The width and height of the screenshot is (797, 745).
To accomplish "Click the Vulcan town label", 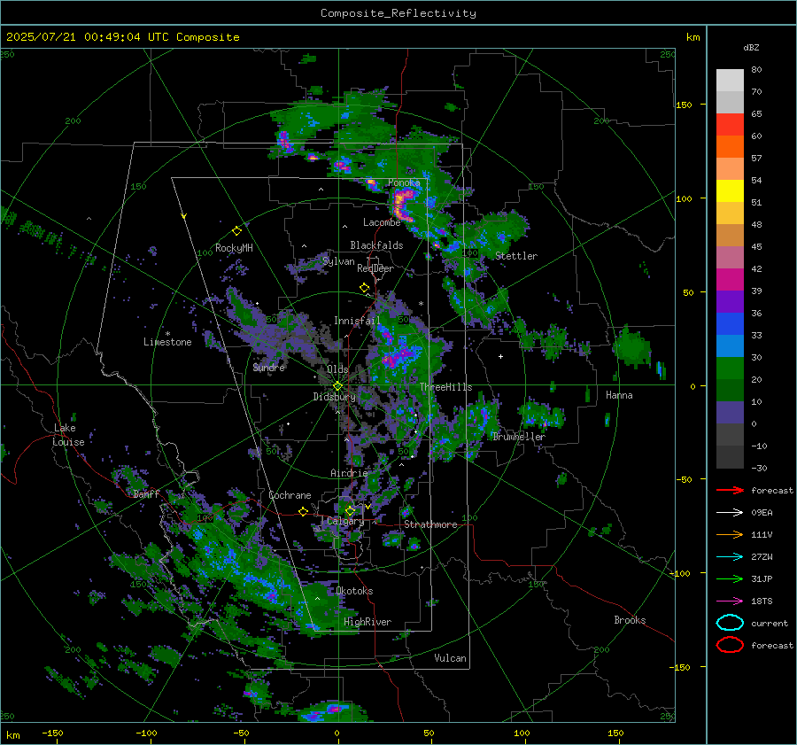I will pyautogui.click(x=450, y=658).
